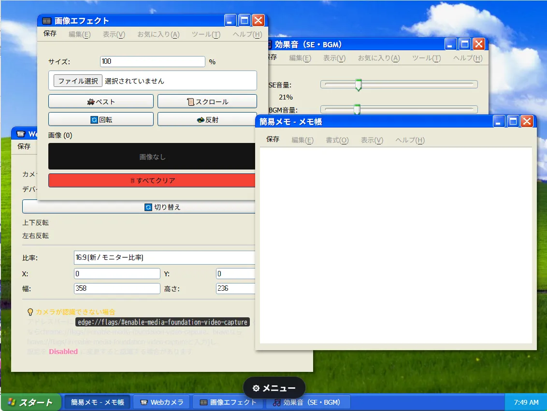
Task: Click the red すべてクリア button
Action: click(x=152, y=180)
